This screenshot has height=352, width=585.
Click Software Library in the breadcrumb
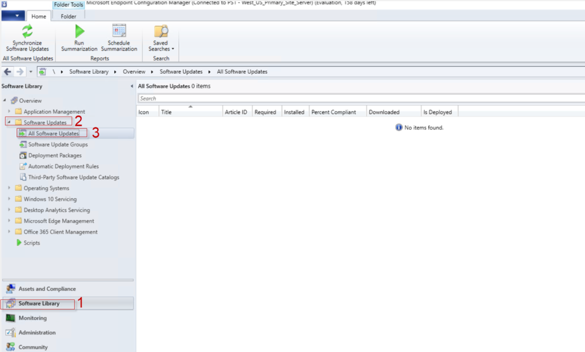[89, 71]
